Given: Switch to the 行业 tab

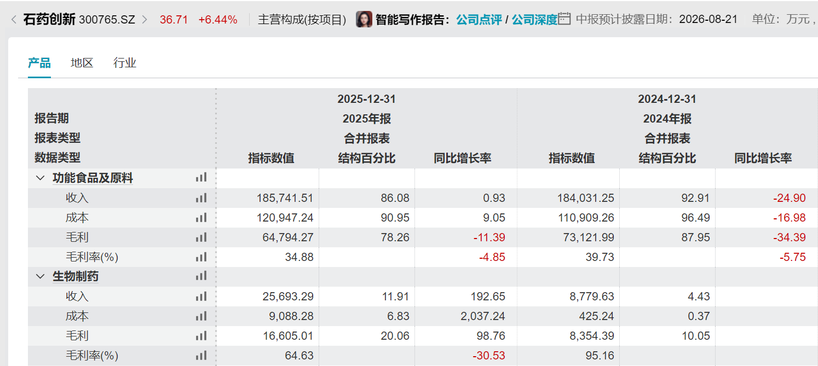Looking at the screenshot, I should click(x=125, y=63).
